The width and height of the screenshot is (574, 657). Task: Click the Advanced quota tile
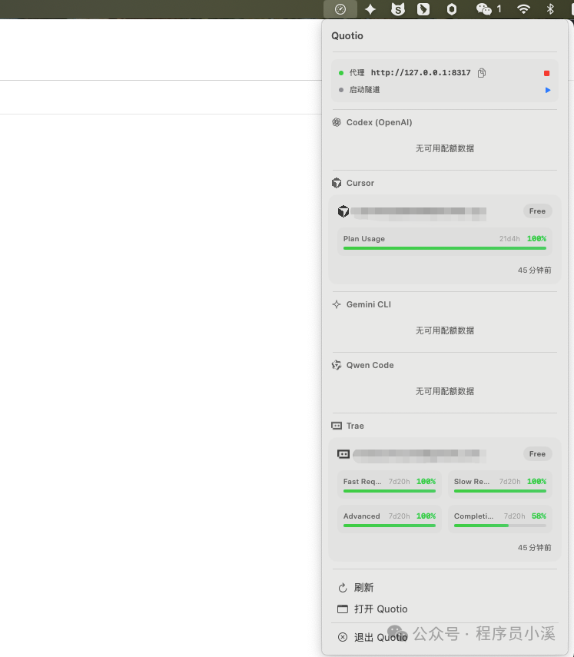tap(390, 519)
